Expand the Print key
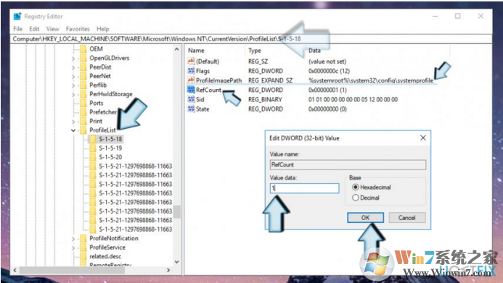The height and width of the screenshot is (283, 503). click(x=73, y=121)
